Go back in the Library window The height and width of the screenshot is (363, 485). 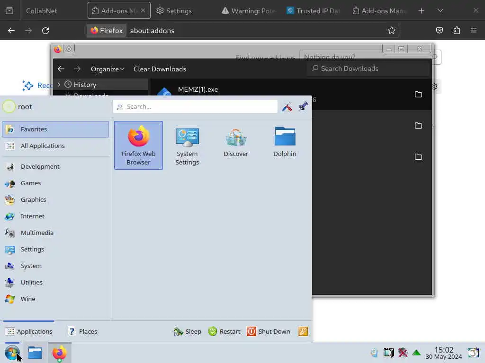click(x=61, y=69)
